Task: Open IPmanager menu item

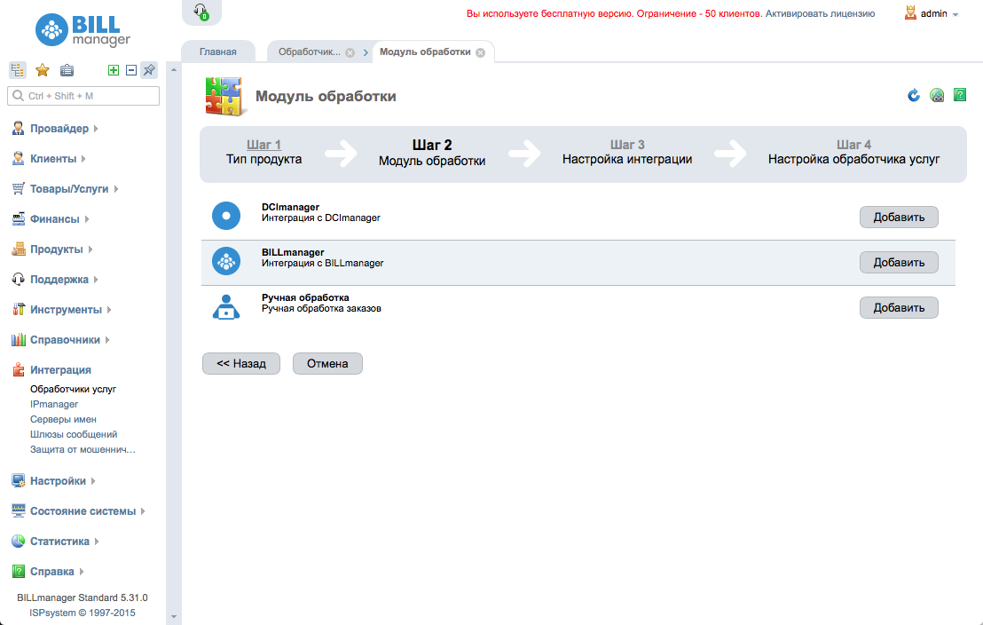Action: [x=54, y=404]
